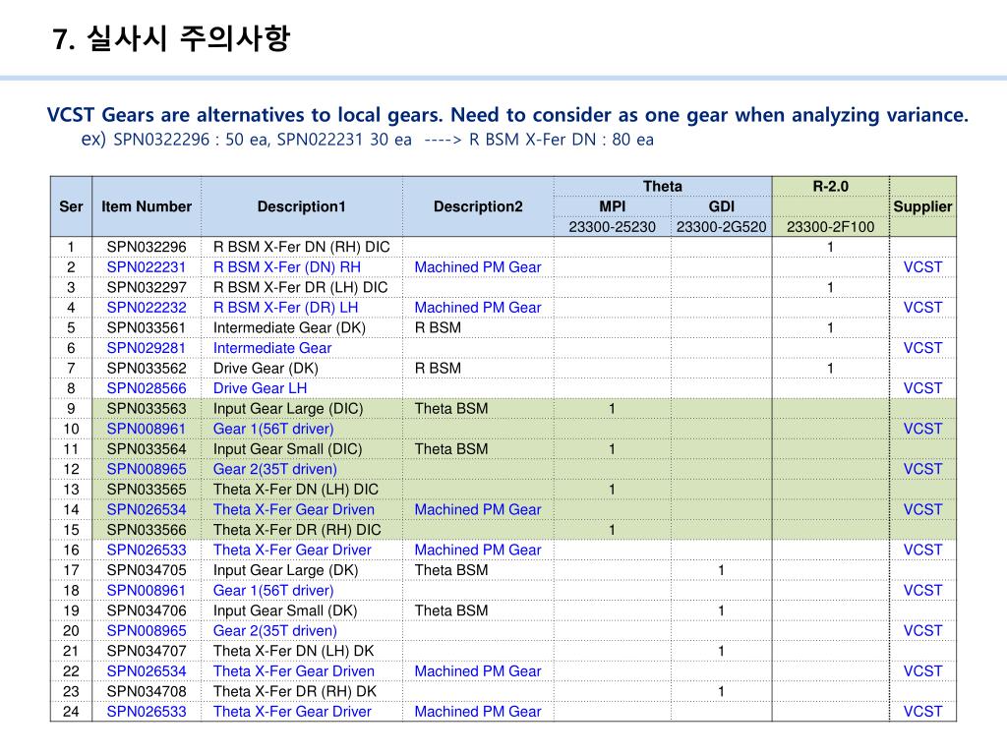
Task: Click item number 'SPN033563'
Action: 147,409
